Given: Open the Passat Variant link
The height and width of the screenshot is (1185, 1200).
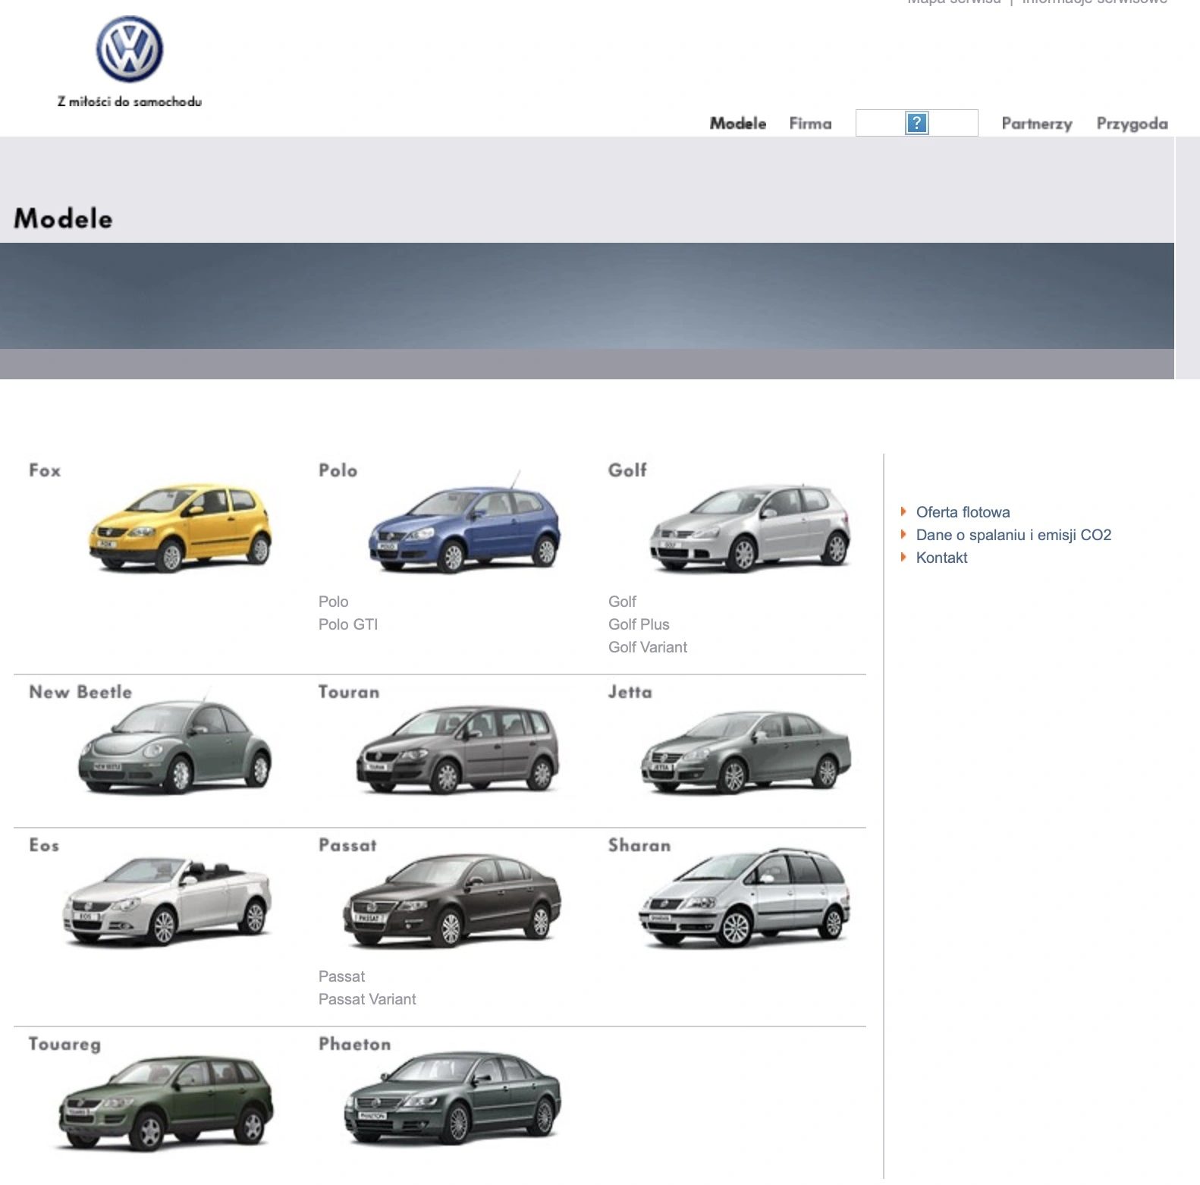Looking at the screenshot, I should (367, 999).
